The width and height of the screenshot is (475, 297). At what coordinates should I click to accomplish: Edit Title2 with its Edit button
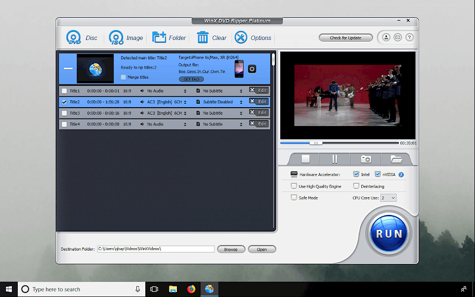(x=259, y=101)
